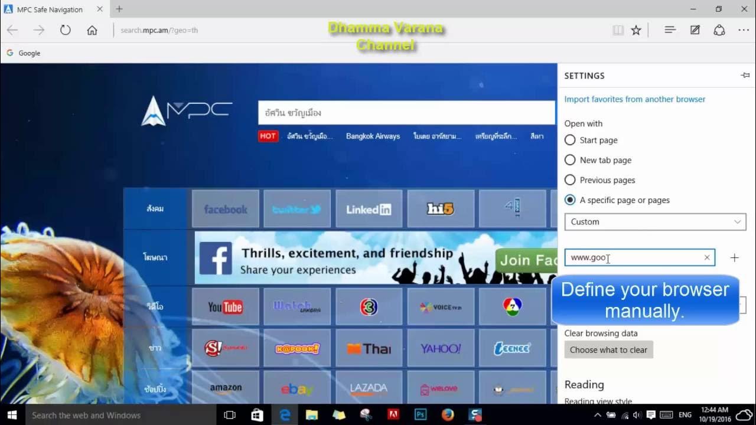This screenshot has height=425, width=756.
Task: Open the LinkedIn tile
Action: point(369,209)
